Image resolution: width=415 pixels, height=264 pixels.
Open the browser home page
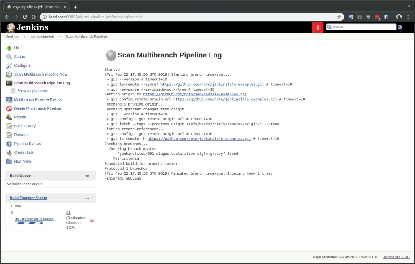tap(34, 17)
